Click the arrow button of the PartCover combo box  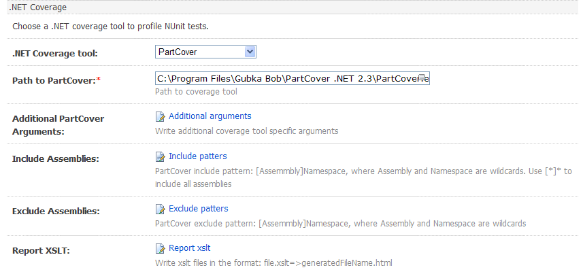click(x=250, y=52)
